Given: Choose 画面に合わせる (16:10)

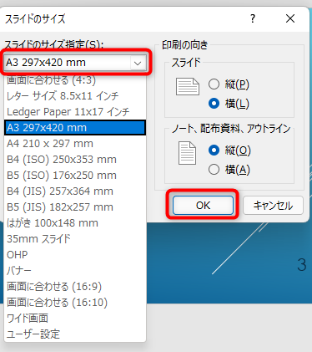Looking at the screenshot, I should coord(75,303).
